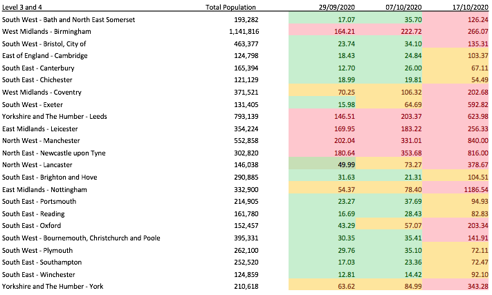Click York's 63.62 amber cell
Image resolution: width=492 pixels, height=295 pixels.
(322, 286)
